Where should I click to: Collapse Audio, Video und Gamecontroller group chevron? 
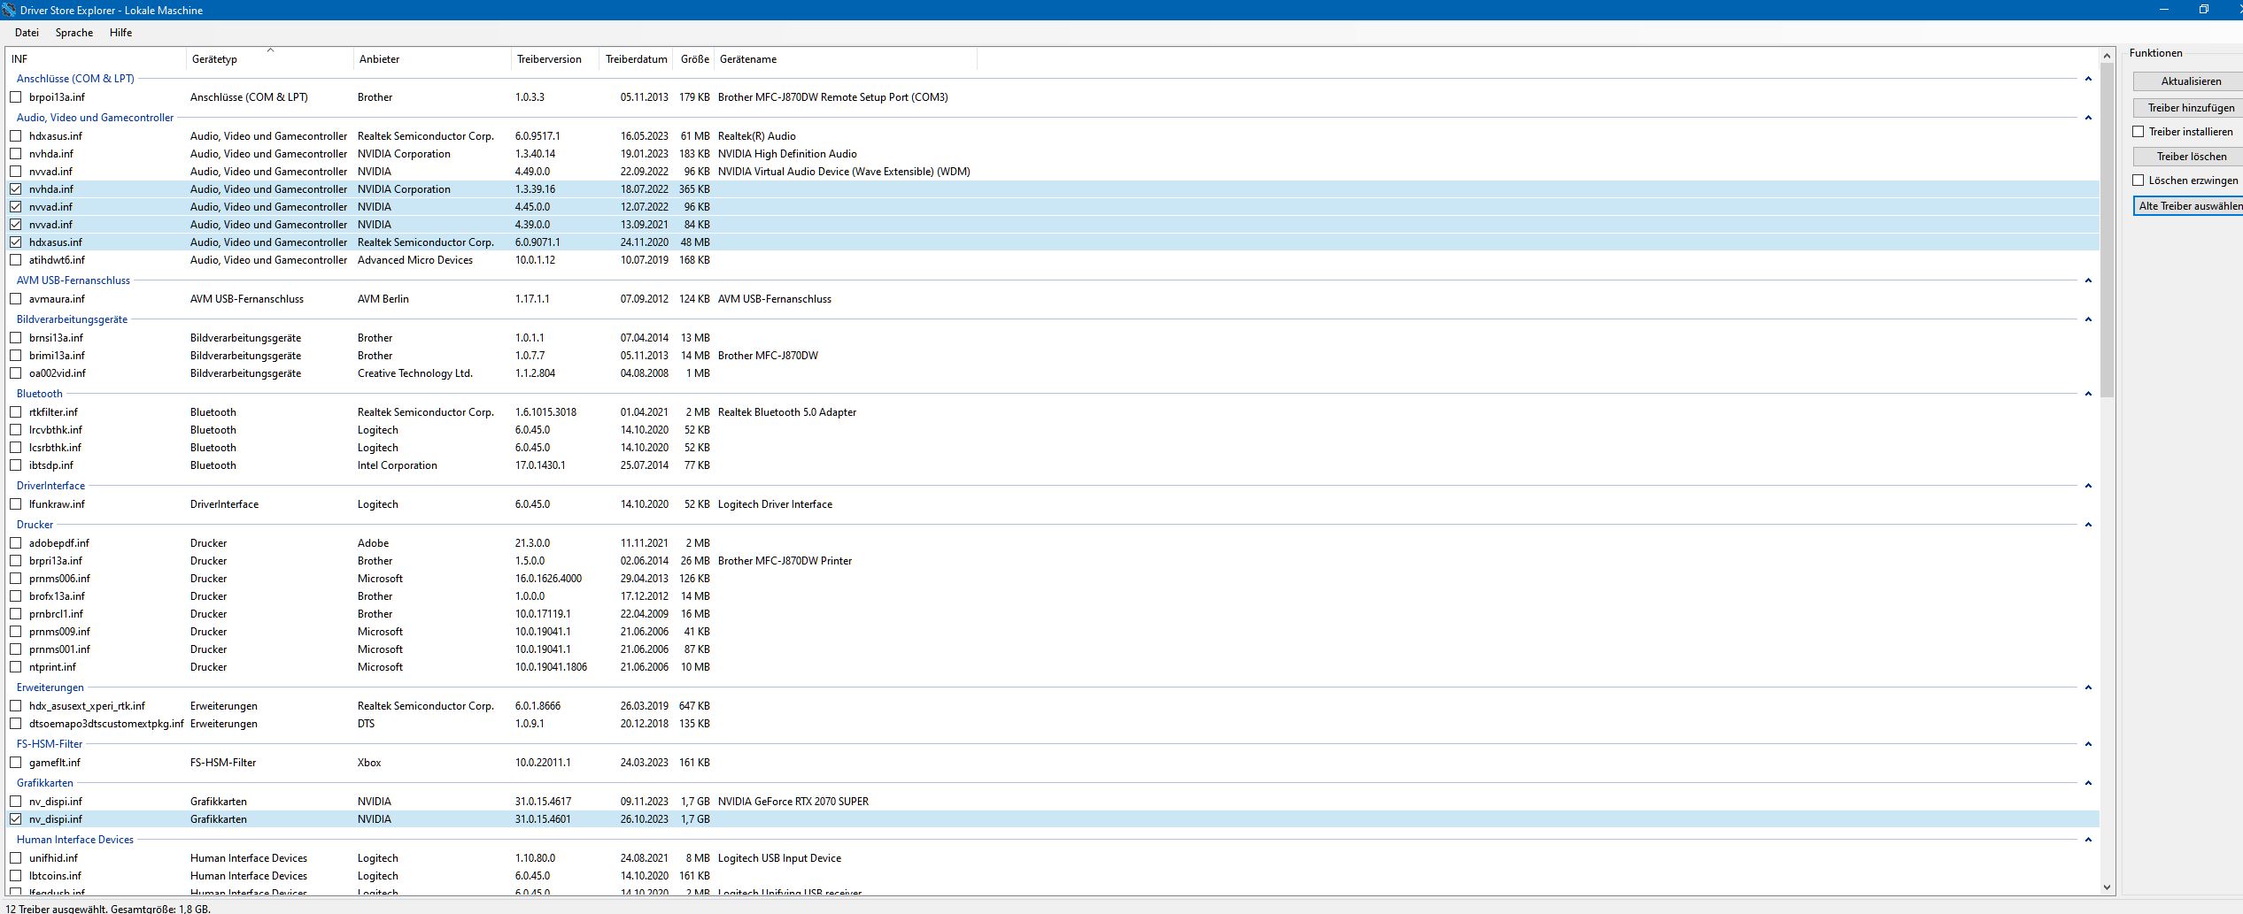[2088, 118]
